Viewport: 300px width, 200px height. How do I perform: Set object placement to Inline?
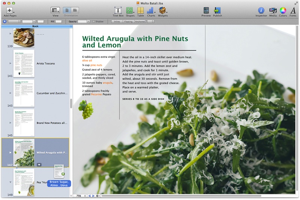[117, 22]
